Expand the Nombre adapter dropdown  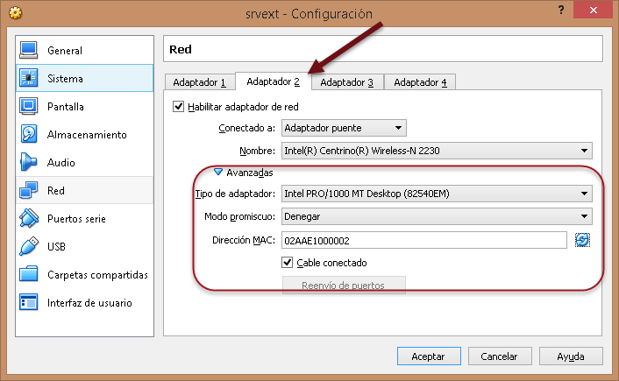coord(436,151)
